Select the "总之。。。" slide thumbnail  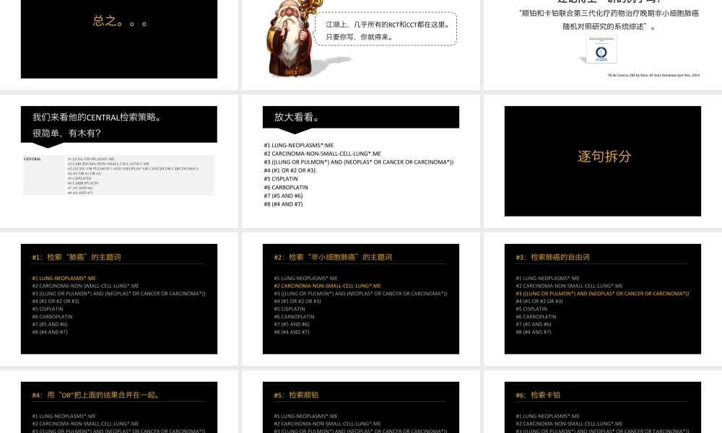(119, 40)
